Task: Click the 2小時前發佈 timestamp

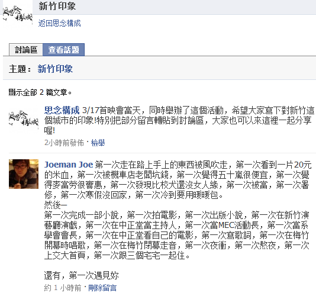Action: pos(64,143)
